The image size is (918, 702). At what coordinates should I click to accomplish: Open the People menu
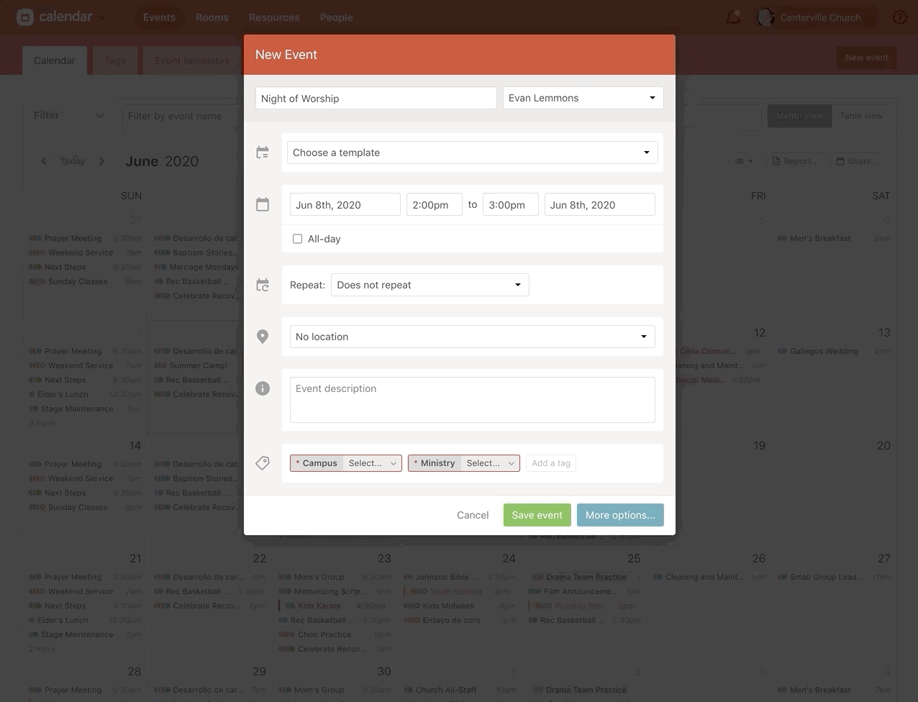[x=336, y=17]
